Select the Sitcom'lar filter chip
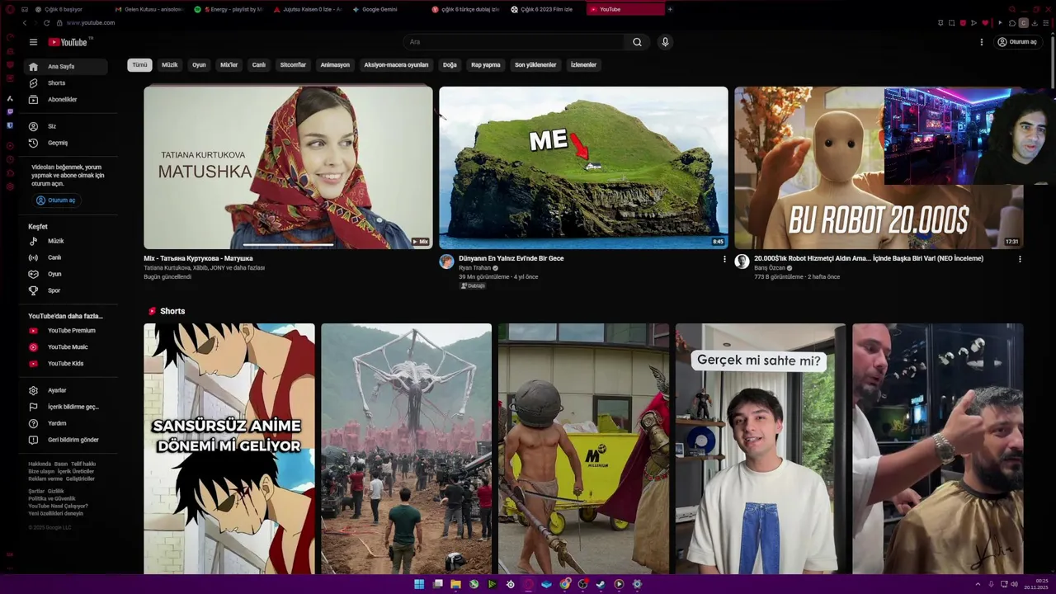 click(x=293, y=64)
